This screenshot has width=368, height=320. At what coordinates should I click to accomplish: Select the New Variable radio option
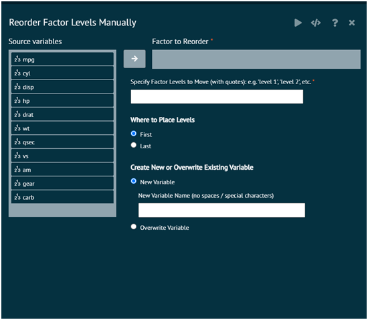134,181
